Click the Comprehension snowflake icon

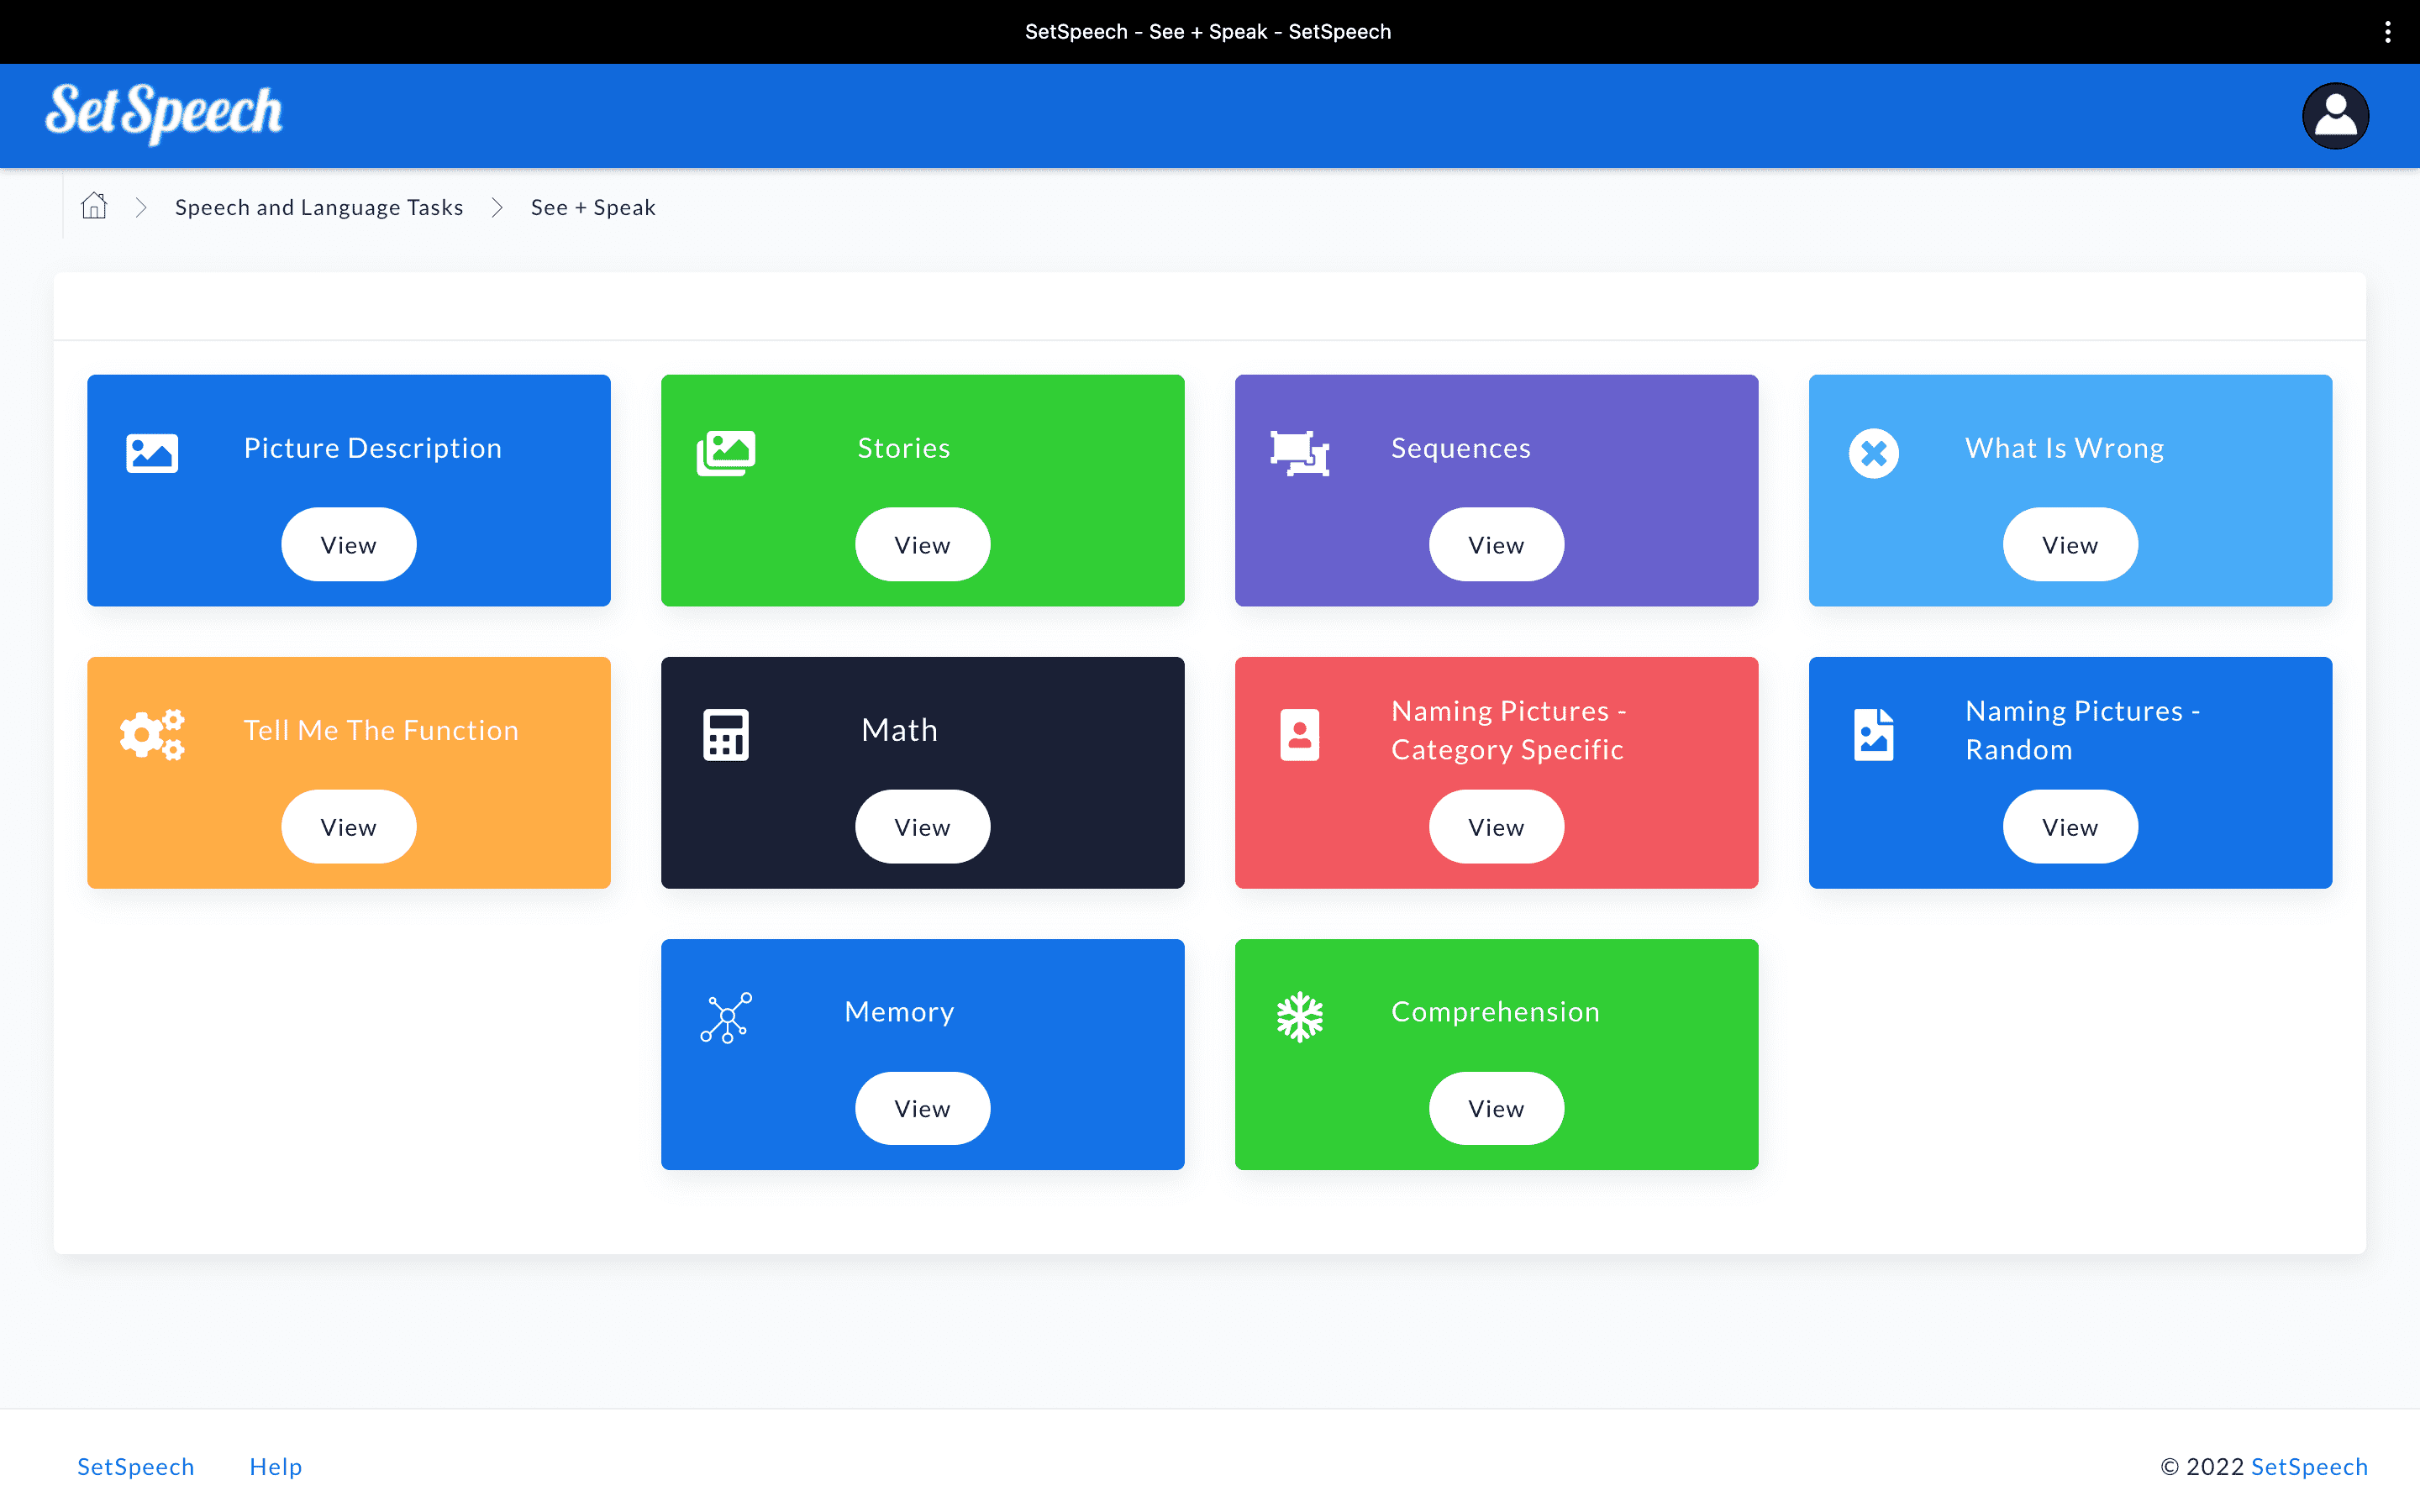click(1299, 1017)
